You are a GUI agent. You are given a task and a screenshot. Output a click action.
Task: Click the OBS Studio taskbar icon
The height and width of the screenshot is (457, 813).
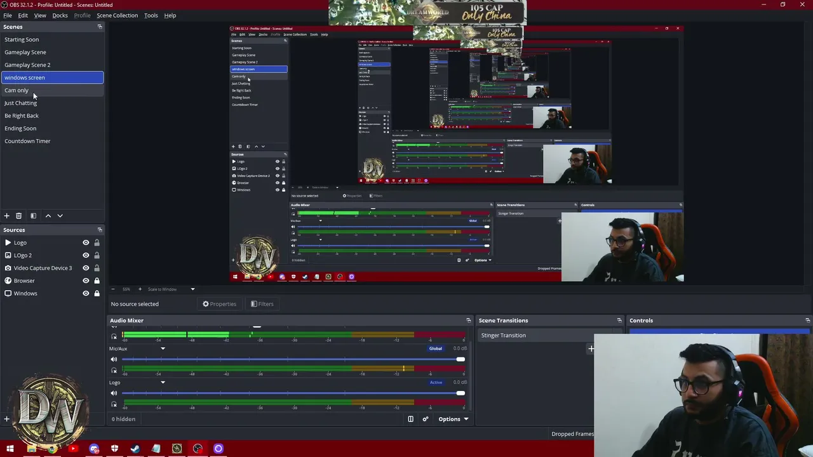coord(198,449)
